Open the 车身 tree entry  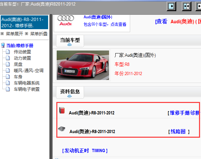pyautogui.click(x=18, y=77)
